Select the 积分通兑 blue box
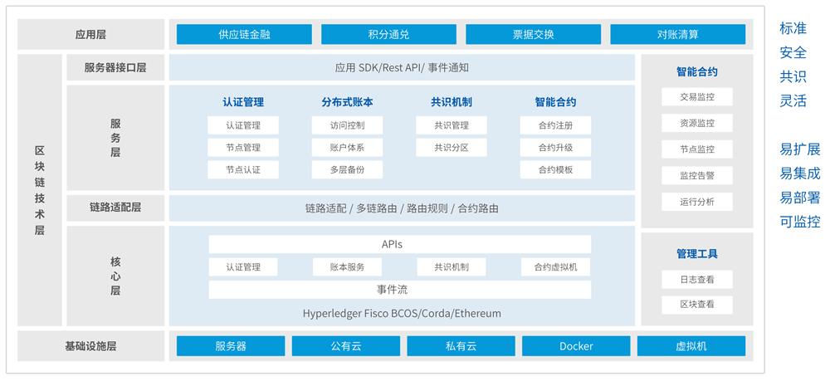 pos(388,34)
